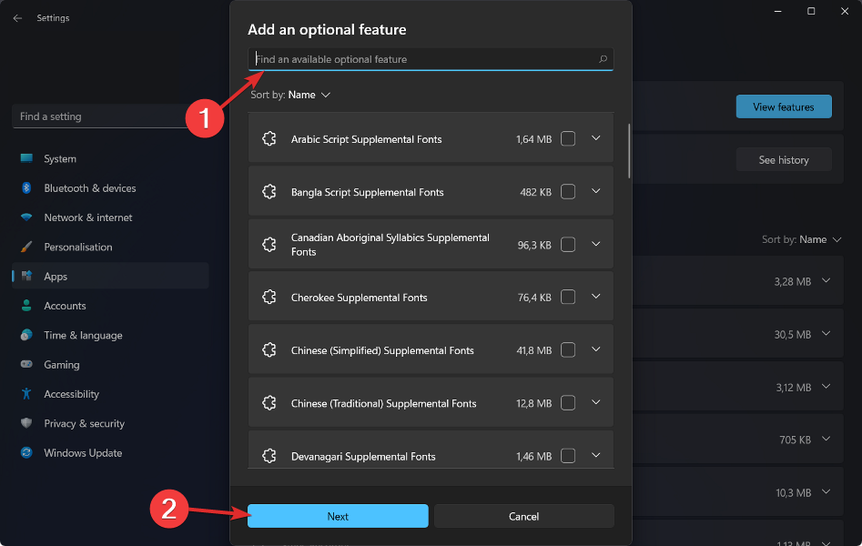Click the Personalisation paintbrush icon
This screenshot has height=546, width=862.
(x=26, y=248)
